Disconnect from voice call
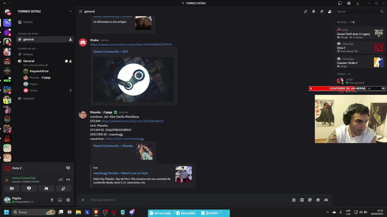 pos(68,180)
